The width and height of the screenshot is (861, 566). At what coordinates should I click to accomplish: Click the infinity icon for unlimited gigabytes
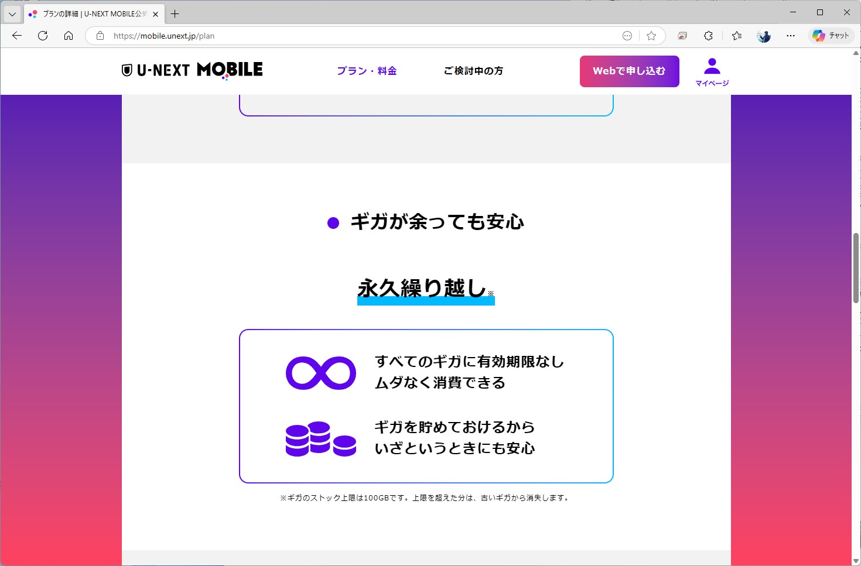click(320, 372)
